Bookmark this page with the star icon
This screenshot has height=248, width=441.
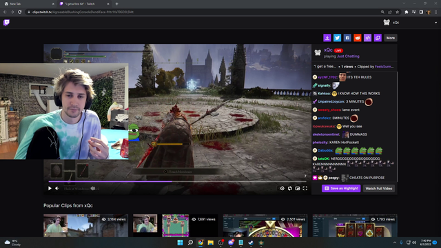tap(397, 12)
